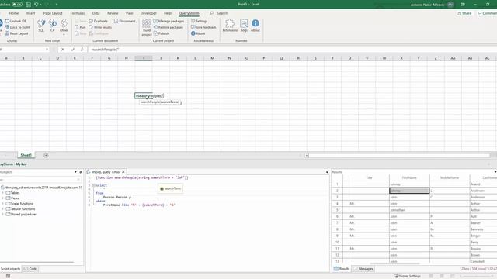
Task: Create a new SQL script
Action: tap(41, 26)
